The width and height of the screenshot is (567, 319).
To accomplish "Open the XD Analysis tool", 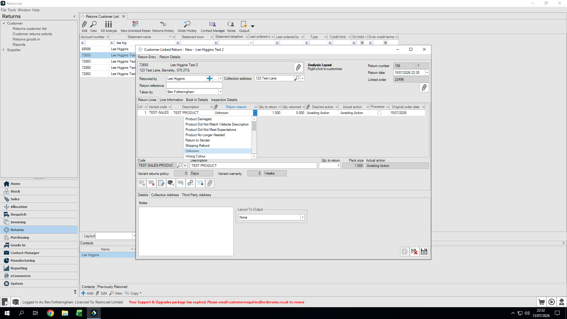I will [x=109, y=26].
